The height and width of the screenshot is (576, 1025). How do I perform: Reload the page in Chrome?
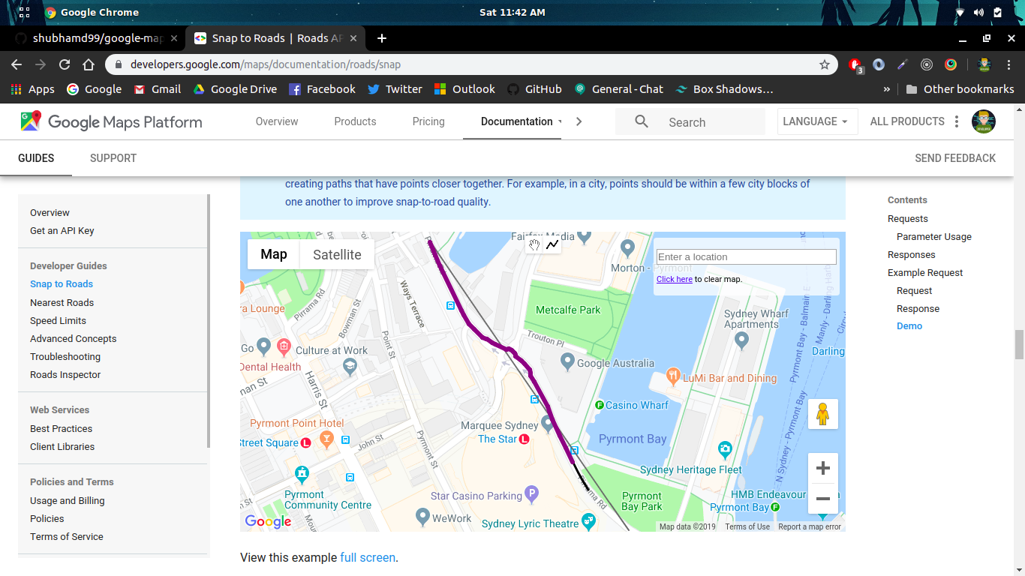[x=65, y=64]
